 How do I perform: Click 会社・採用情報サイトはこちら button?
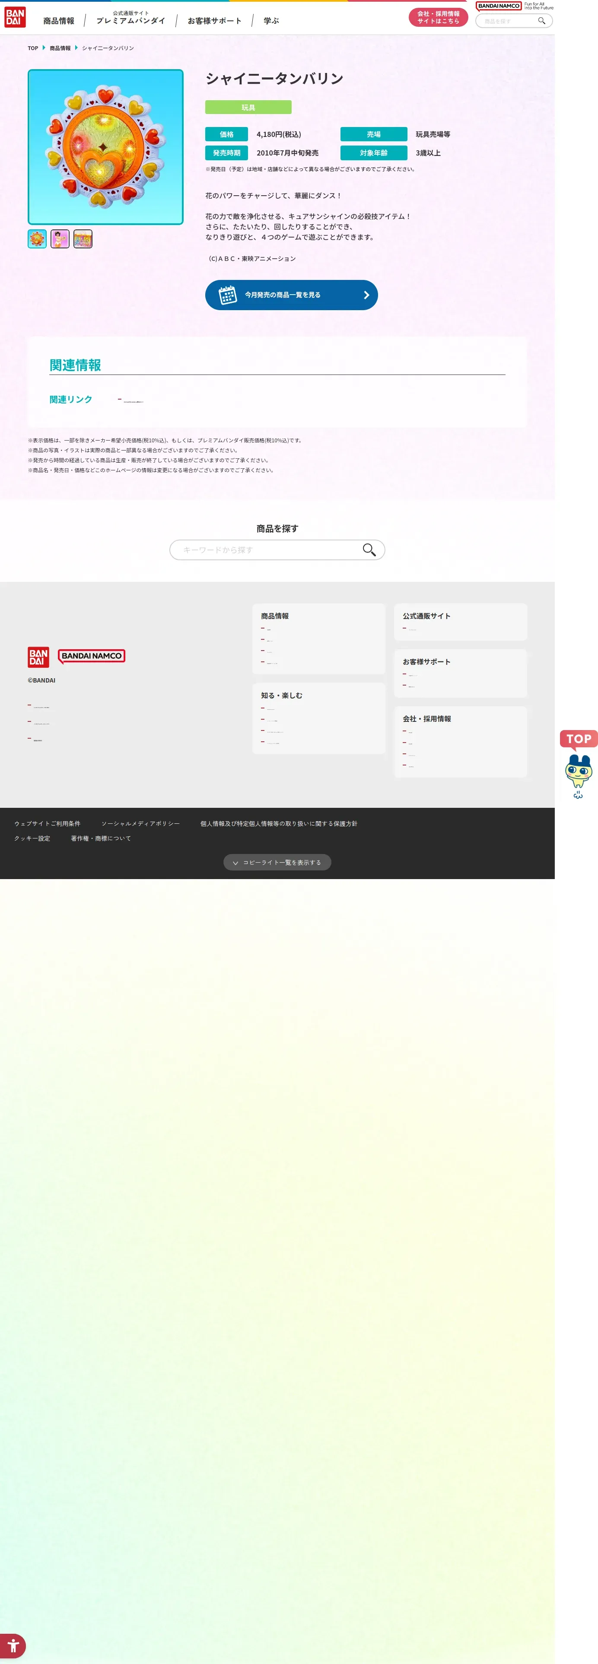438,17
